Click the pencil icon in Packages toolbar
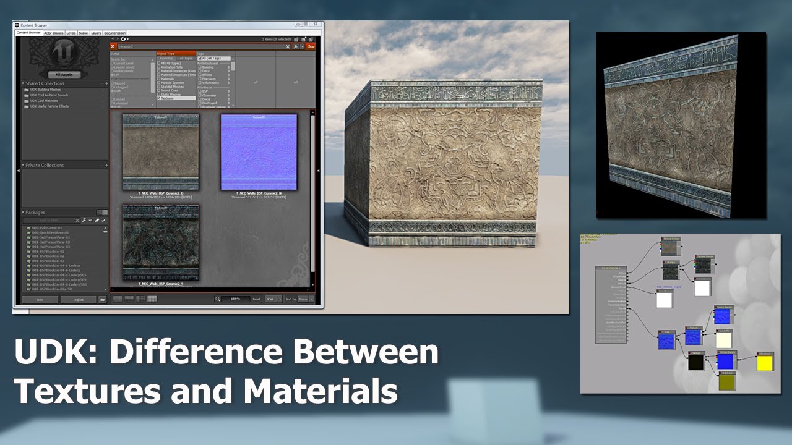 [97, 221]
